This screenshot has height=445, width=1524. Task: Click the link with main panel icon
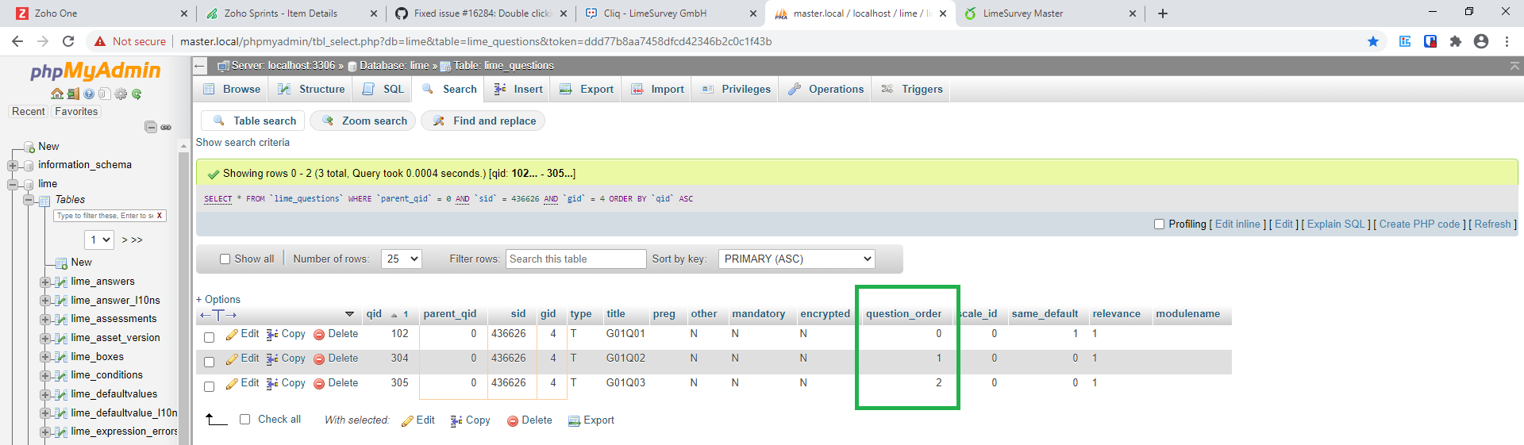click(166, 127)
